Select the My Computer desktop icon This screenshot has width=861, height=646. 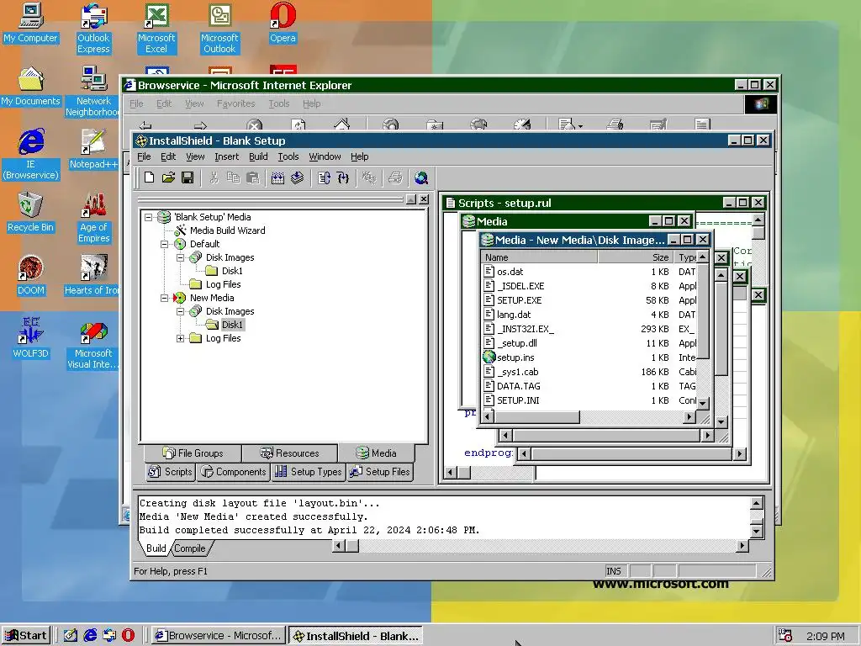pyautogui.click(x=30, y=23)
